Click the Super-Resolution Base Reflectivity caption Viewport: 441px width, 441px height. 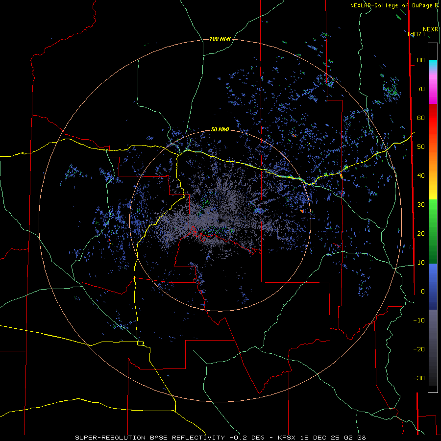pos(220,438)
